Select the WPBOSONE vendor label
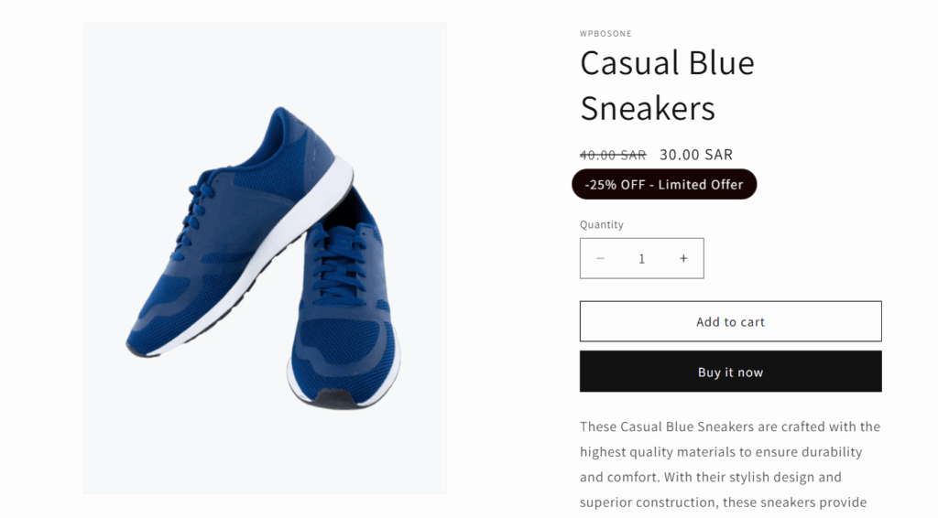Viewport: 938px width, 518px height. point(605,34)
